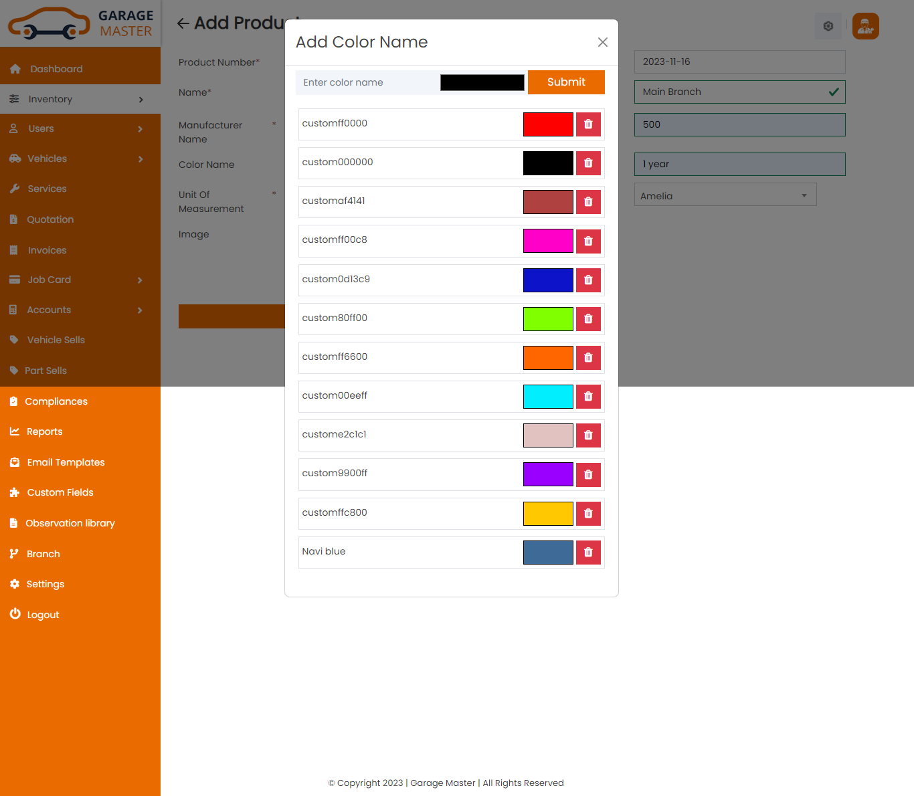914x796 pixels.
Task: Open the black color picker swatch
Action: 482,82
